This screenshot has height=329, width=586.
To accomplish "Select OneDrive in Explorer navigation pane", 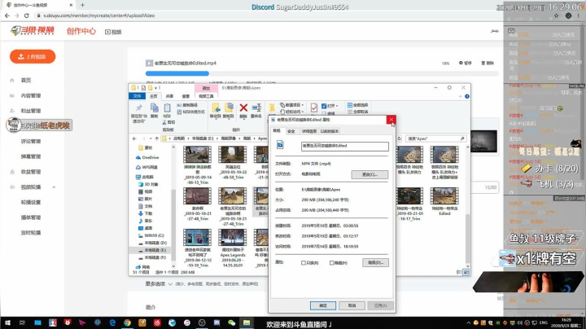I will tap(147, 157).
